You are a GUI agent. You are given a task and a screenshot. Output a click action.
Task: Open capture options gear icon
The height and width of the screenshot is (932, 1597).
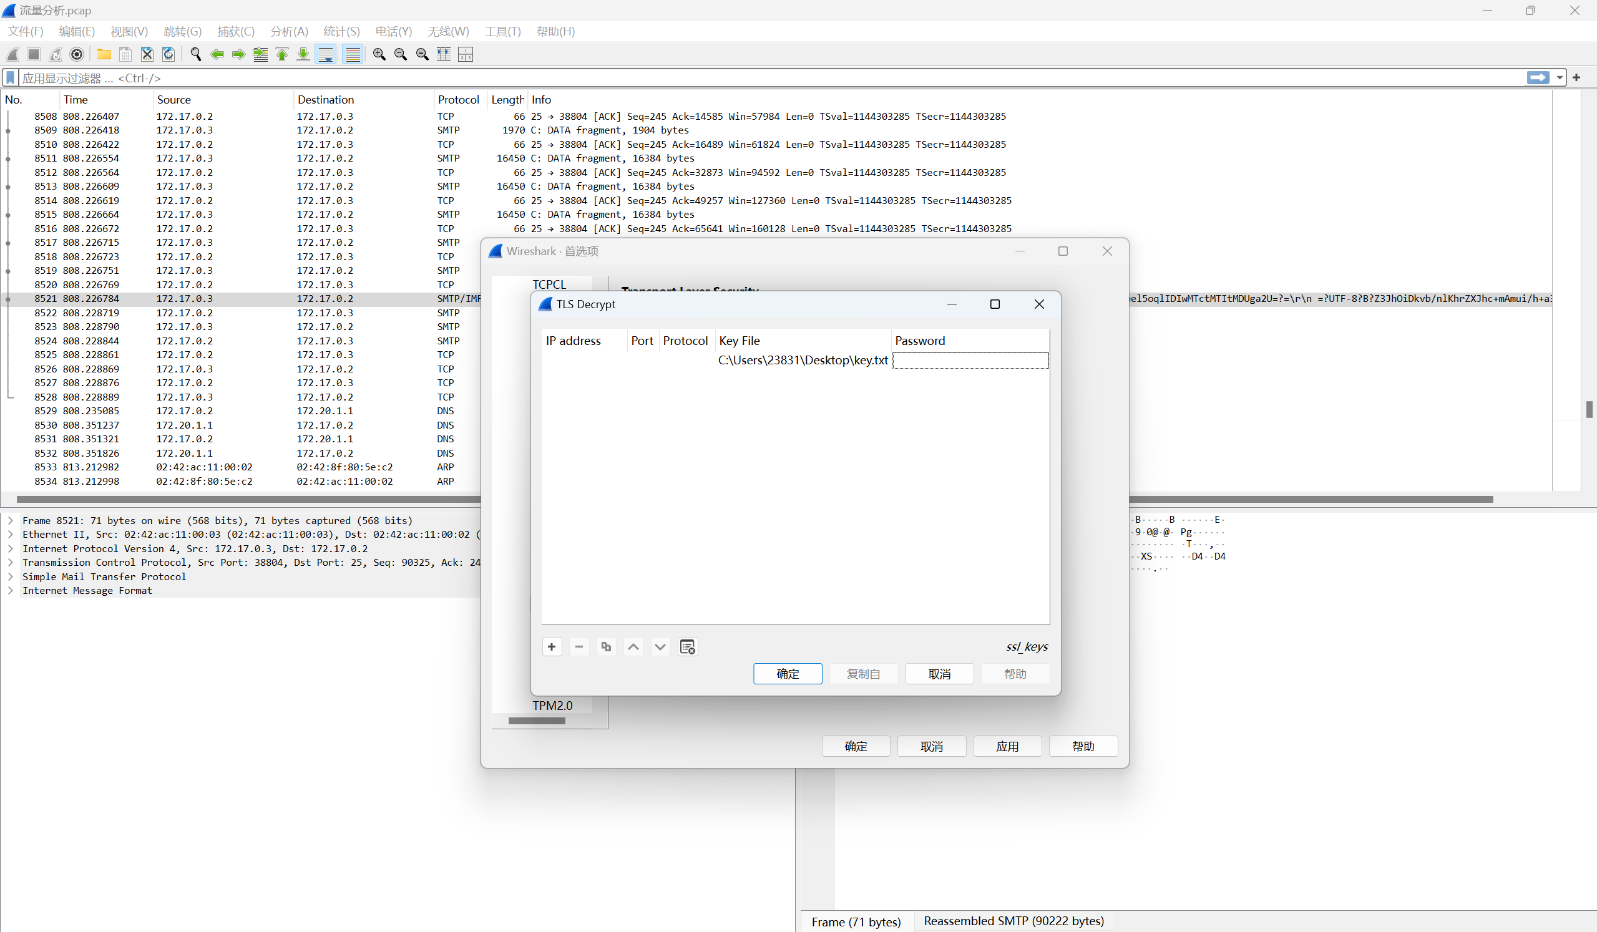[77, 54]
